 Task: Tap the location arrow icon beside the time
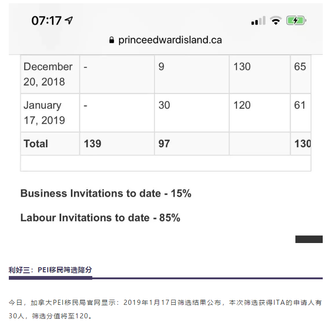pyautogui.click(x=69, y=20)
